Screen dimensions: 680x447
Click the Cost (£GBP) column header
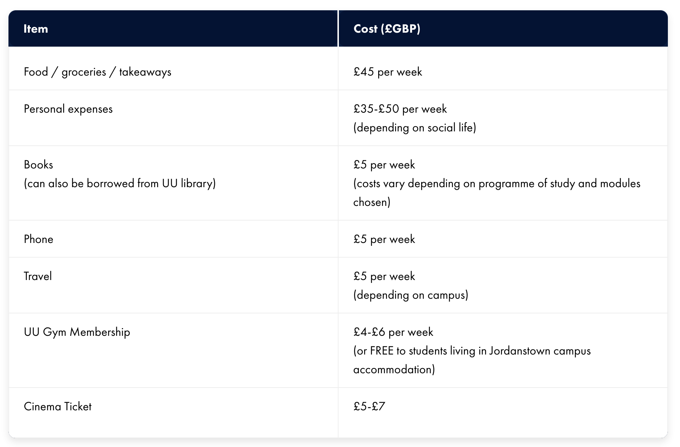tap(387, 29)
